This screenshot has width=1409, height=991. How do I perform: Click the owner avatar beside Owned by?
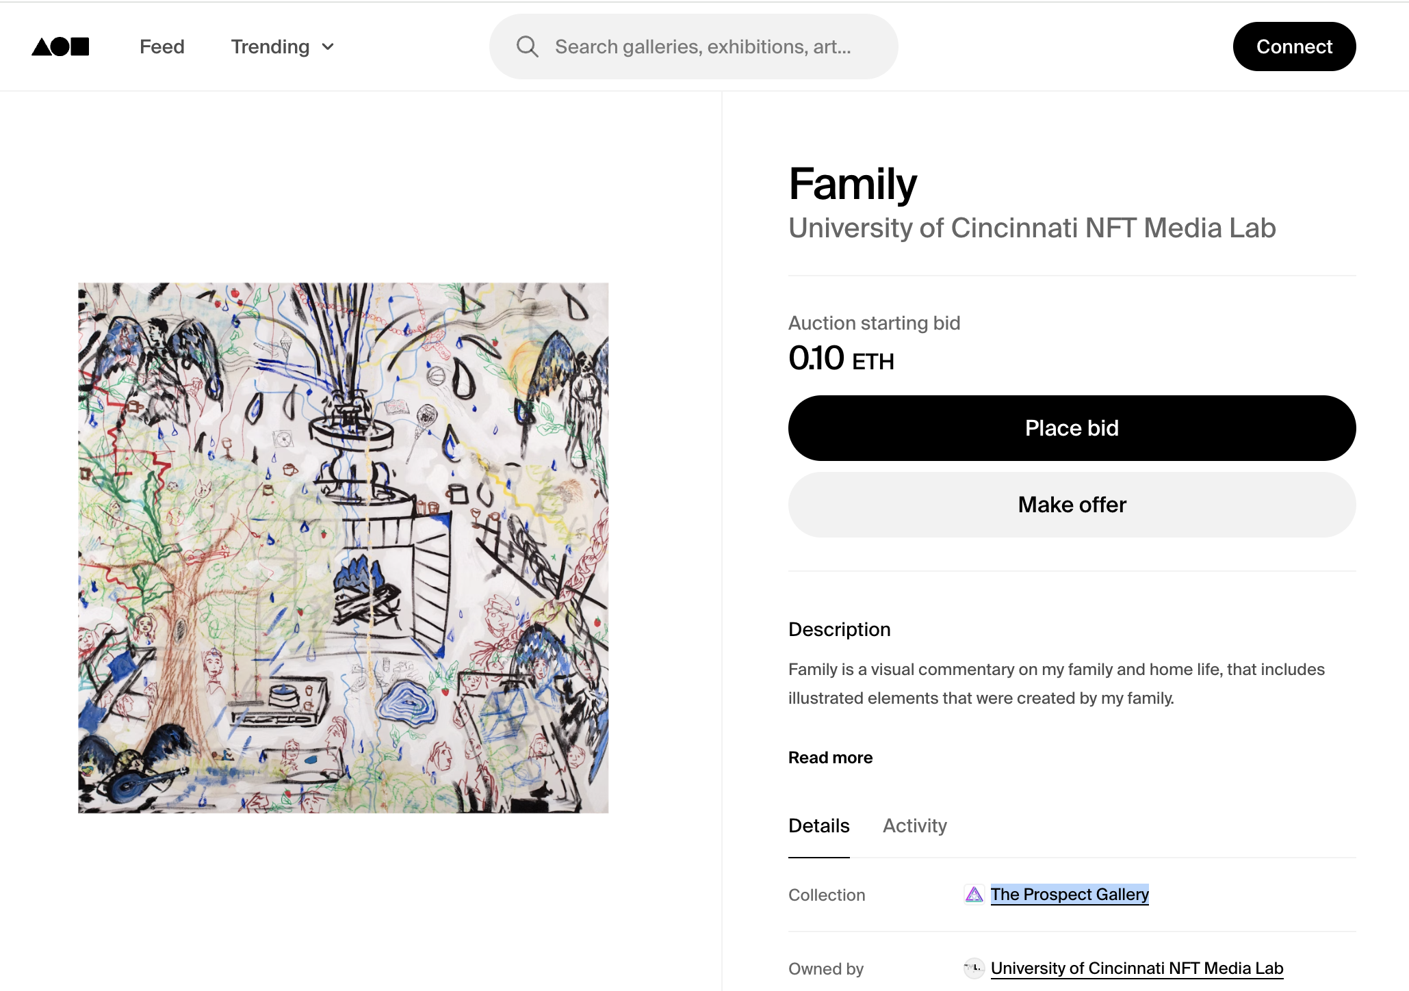[974, 968]
